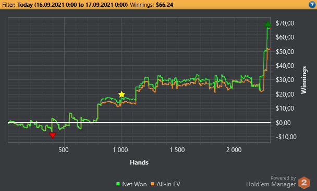The height and width of the screenshot is (191, 317).
Task: Click the $30,00 axis label
Action: pyautogui.click(x=285, y=80)
